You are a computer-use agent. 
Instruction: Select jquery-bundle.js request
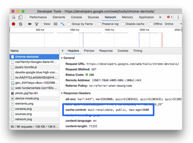tap(34, 67)
